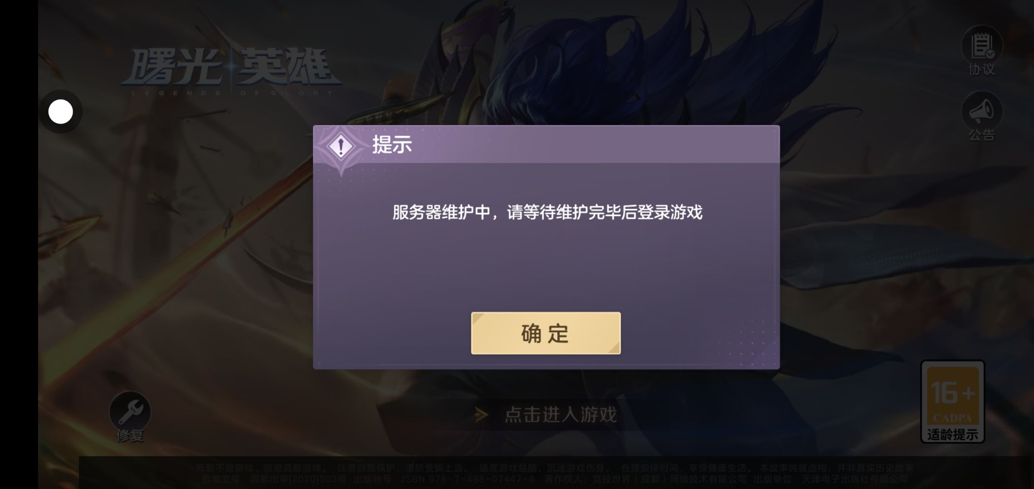Click the 抵制不良游戏 health advisory line
Screen dimensions: 1034x489
pos(554,468)
